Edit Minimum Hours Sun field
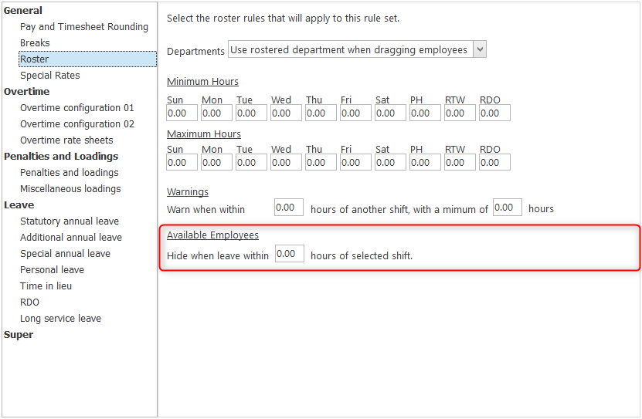This screenshot has width=642, height=419. point(182,113)
